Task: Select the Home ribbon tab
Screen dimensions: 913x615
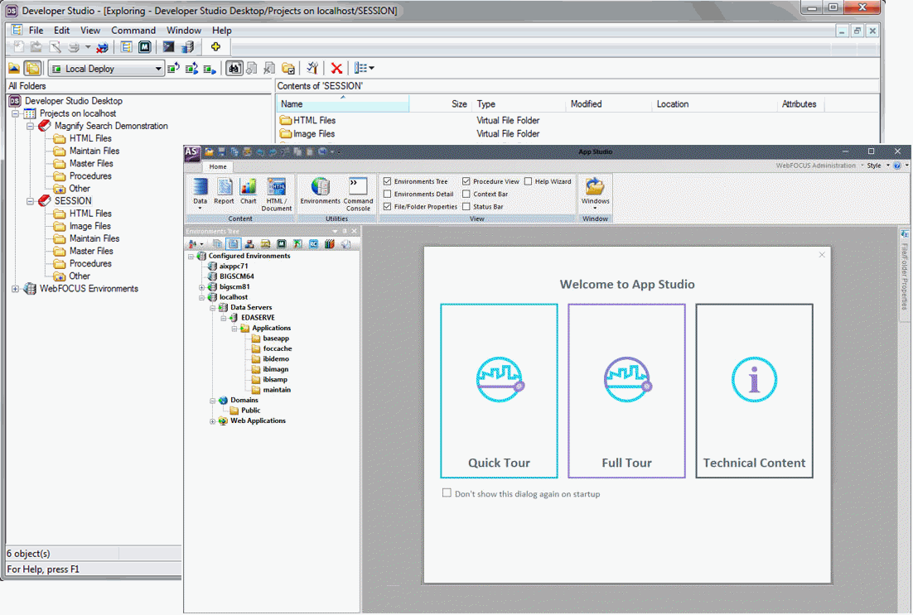Action: click(218, 166)
